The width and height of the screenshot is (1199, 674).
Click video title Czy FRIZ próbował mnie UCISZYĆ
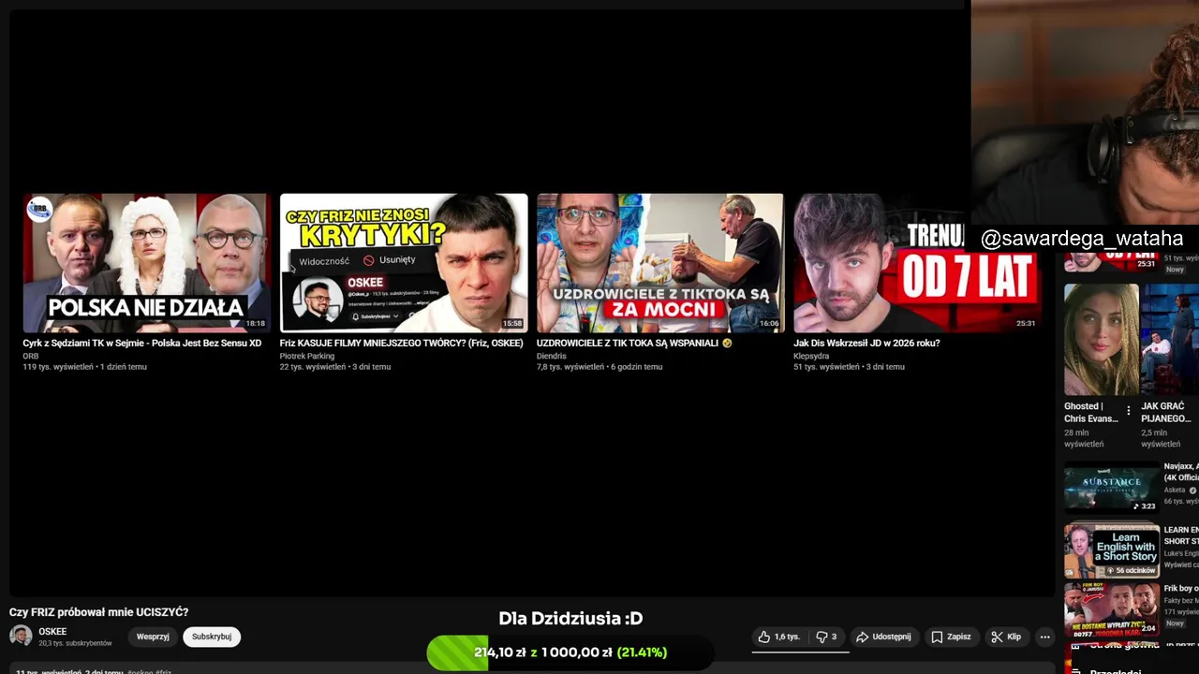point(98,612)
